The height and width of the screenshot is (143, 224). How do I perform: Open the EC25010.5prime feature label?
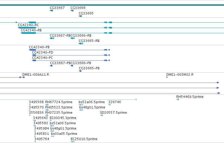[x=84, y=139]
